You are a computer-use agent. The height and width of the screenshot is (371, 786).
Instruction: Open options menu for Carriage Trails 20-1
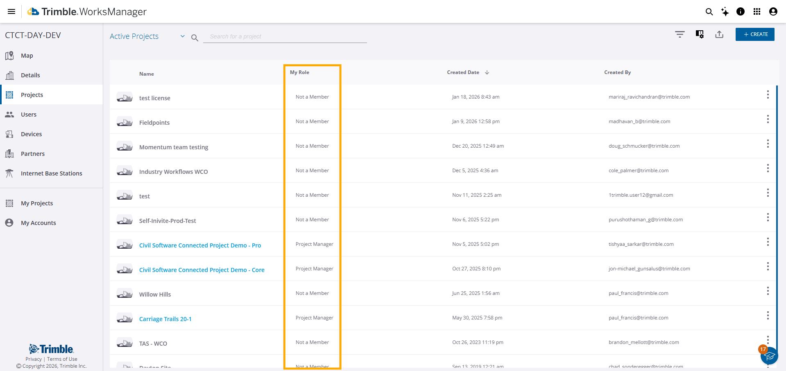point(768,315)
